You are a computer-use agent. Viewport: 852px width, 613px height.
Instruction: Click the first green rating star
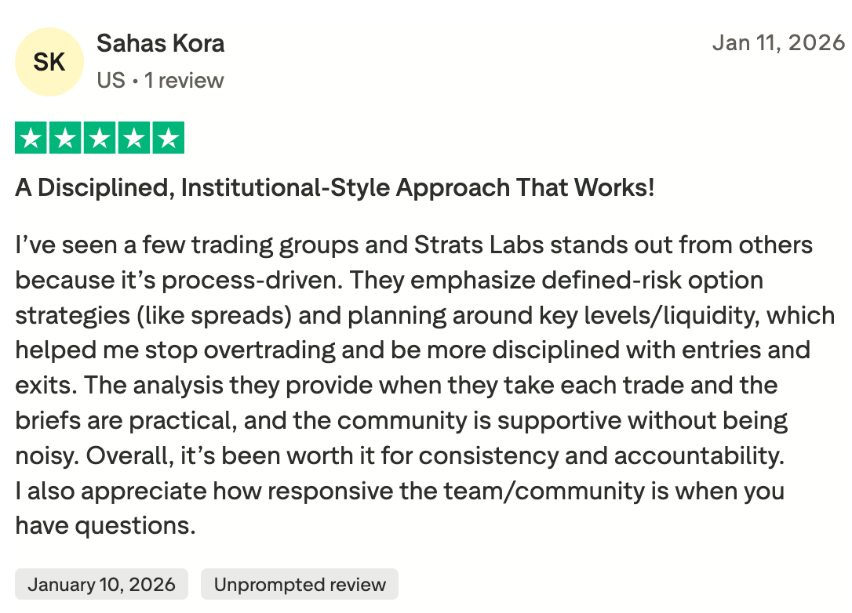click(x=31, y=138)
